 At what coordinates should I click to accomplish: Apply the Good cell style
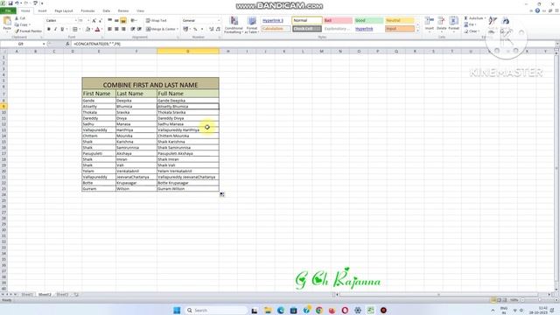(x=369, y=20)
